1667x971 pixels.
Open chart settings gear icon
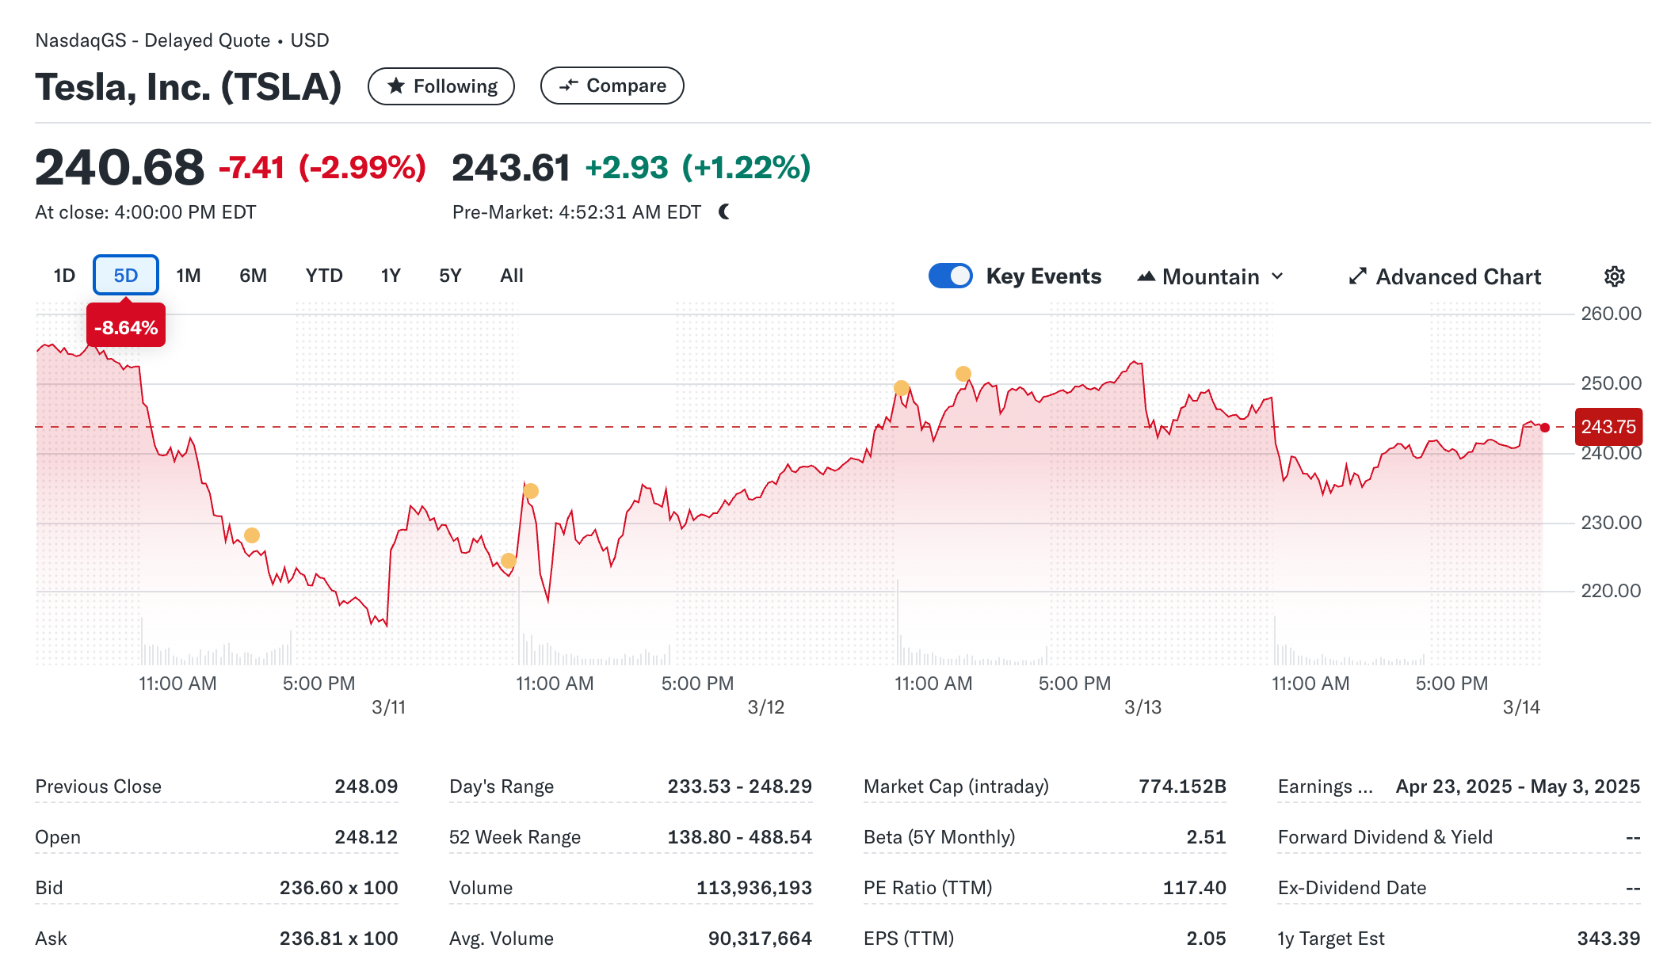[1614, 276]
